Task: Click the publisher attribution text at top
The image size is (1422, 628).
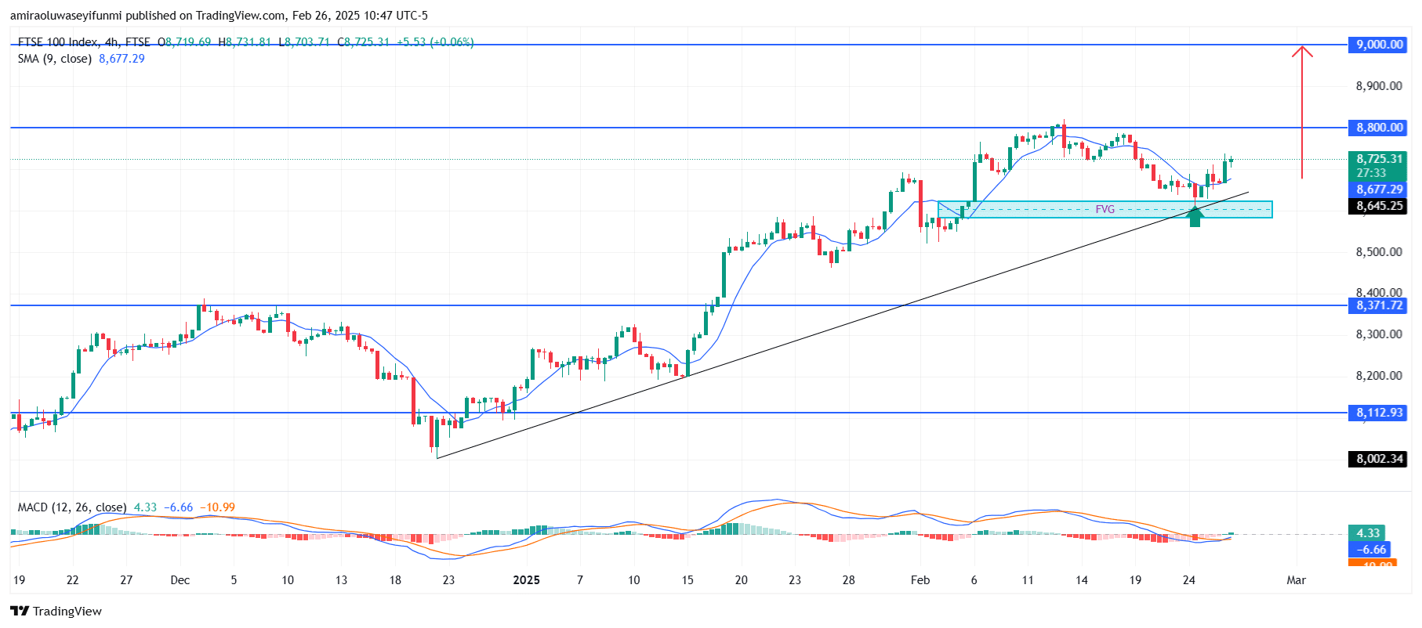Action: click(x=219, y=16)
